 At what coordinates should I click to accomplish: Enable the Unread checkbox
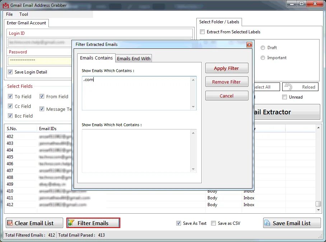(284, 97)
